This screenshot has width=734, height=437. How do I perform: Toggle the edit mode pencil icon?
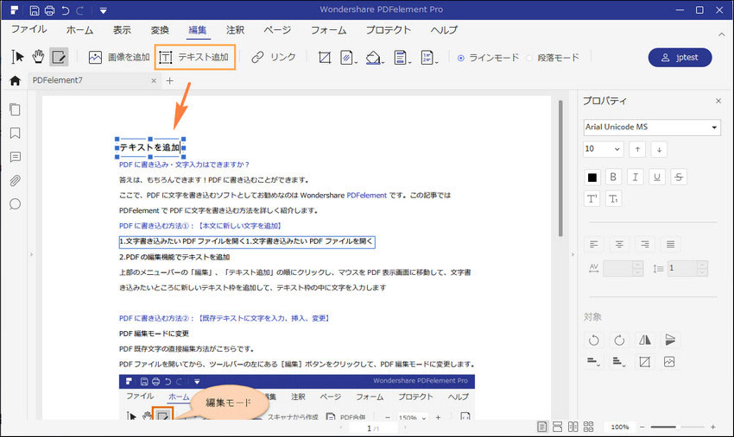59,57
